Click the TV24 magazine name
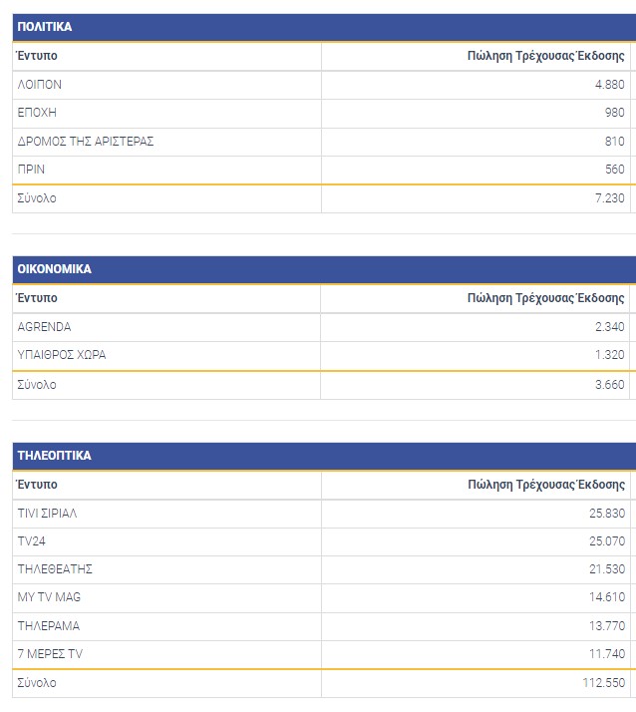This screenshot has width=636, height=712. tap(33, 541)
